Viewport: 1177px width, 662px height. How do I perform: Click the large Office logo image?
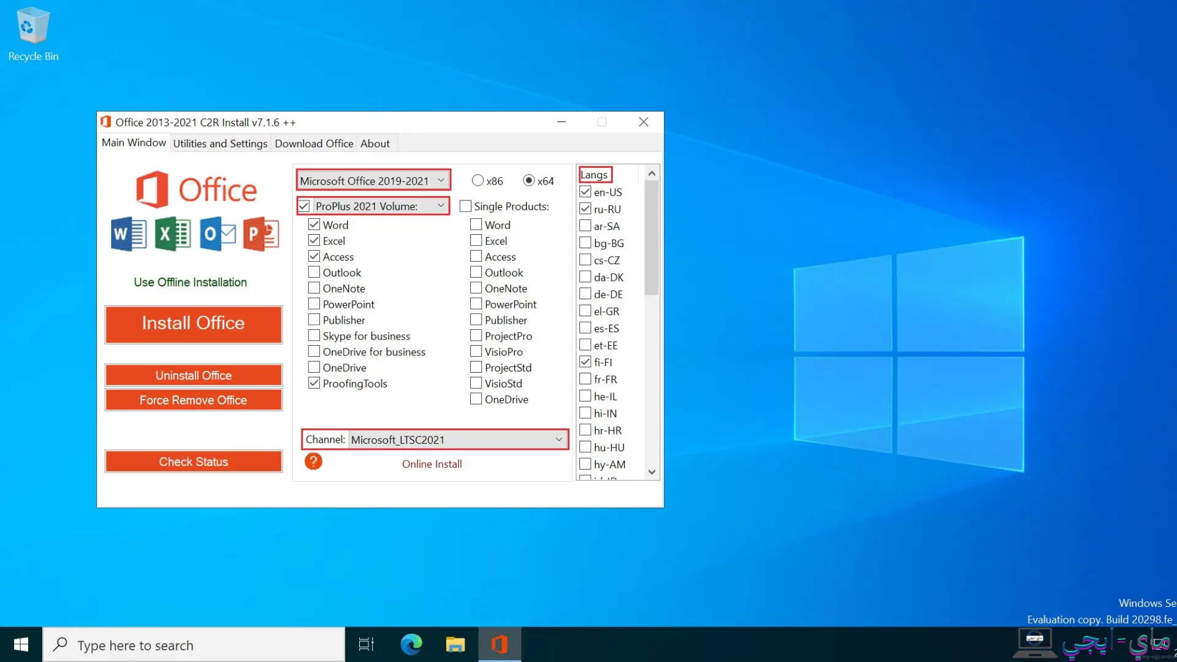coord(196,189)
